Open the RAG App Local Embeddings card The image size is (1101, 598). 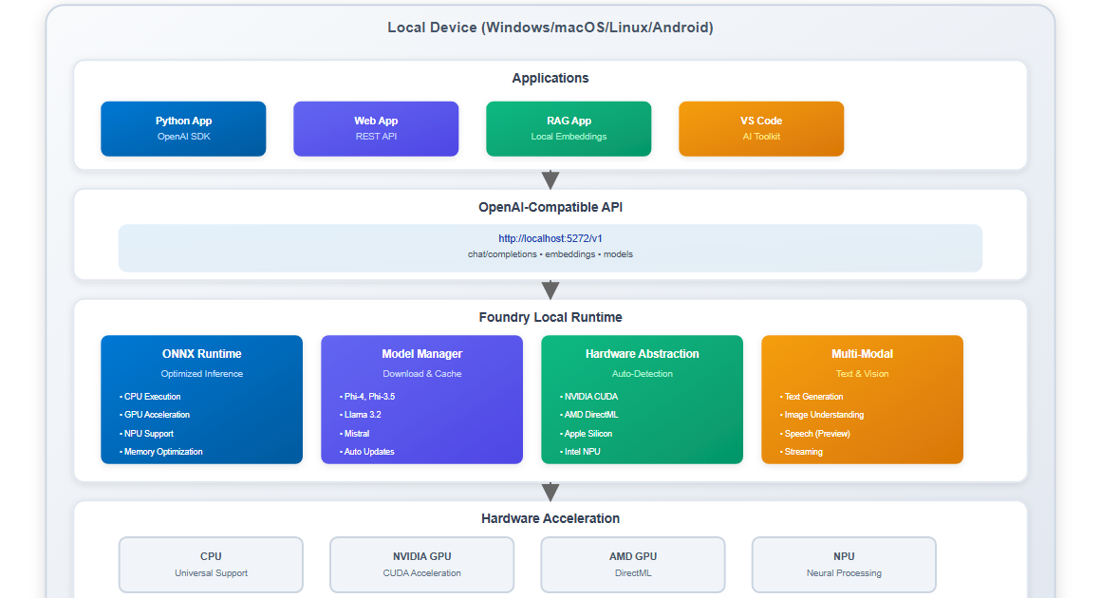click(569, 128)
